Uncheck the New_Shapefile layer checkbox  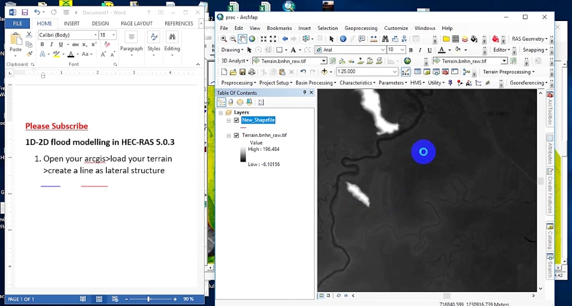[x=236, y=120]
